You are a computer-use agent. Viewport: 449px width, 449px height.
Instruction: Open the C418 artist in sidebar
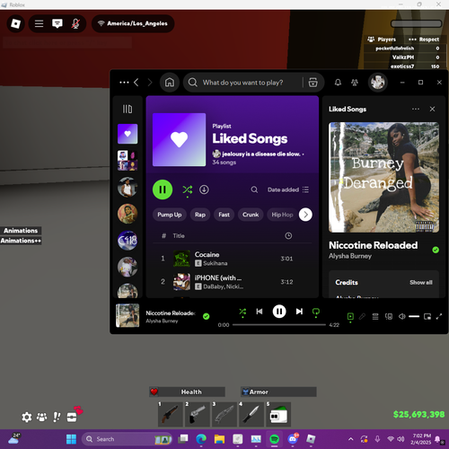128,241
